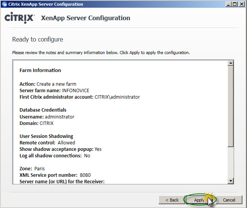Minimize the XenApp Server Configuration window
Image resolution: width=247 pixels, height=208 pixels.
[x=228, y=4]
